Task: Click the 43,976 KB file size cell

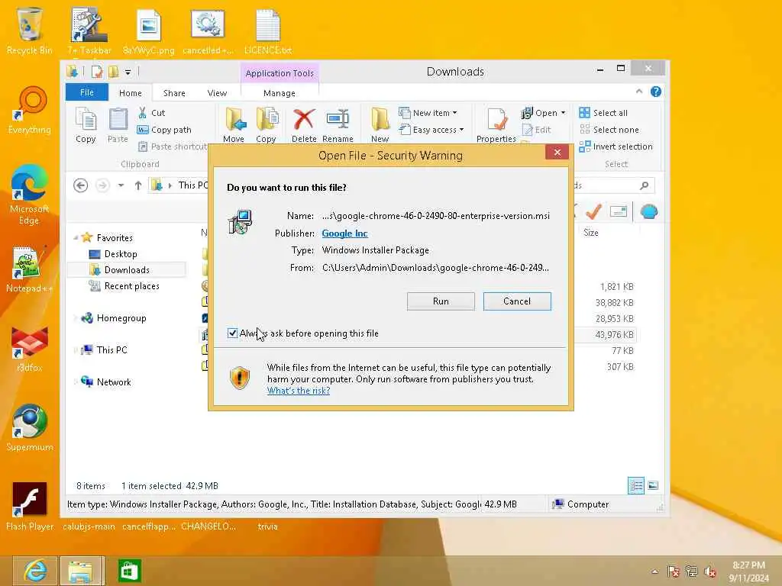Action: 614,335
